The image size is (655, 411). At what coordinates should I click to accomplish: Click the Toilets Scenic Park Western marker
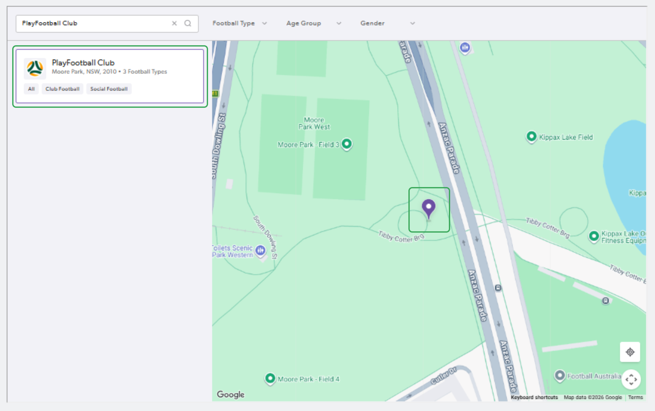pos(260,251)
